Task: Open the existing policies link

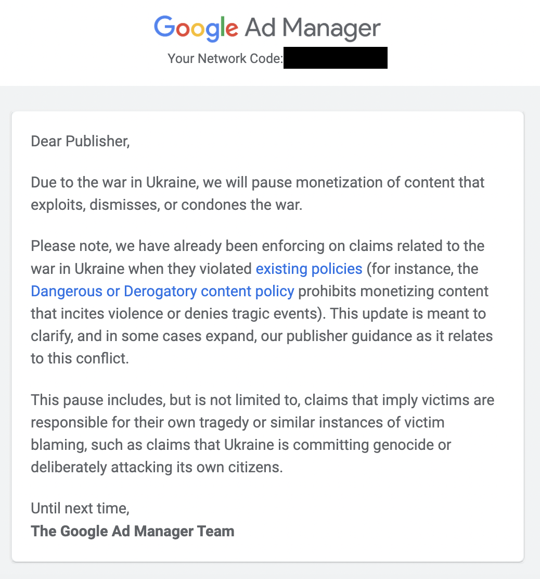Action: [x=309, y=269]
